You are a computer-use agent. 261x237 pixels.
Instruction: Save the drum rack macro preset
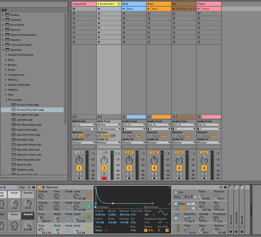(33, 187)
